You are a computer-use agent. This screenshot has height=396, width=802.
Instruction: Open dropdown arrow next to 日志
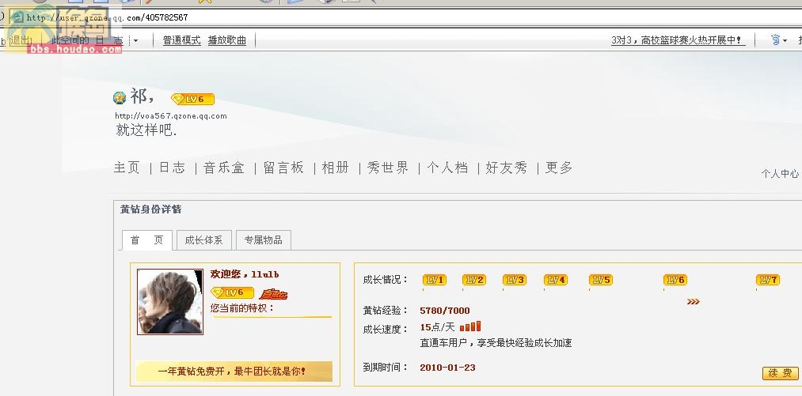pos(135,40)
